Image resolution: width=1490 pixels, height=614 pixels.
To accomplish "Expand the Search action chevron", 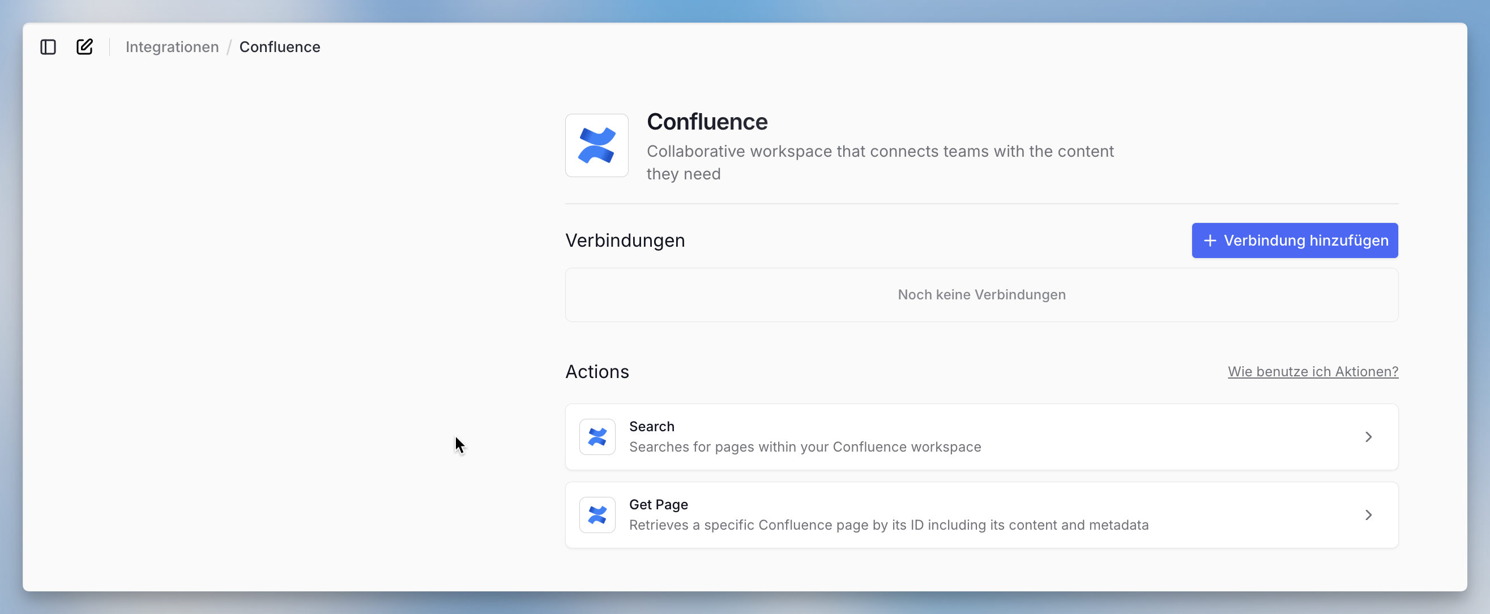I will pos(1368,436).
